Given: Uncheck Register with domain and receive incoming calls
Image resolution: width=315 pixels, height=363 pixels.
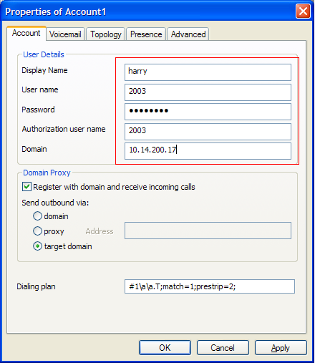Looking at the screenshot, I should tap(26, 187).
